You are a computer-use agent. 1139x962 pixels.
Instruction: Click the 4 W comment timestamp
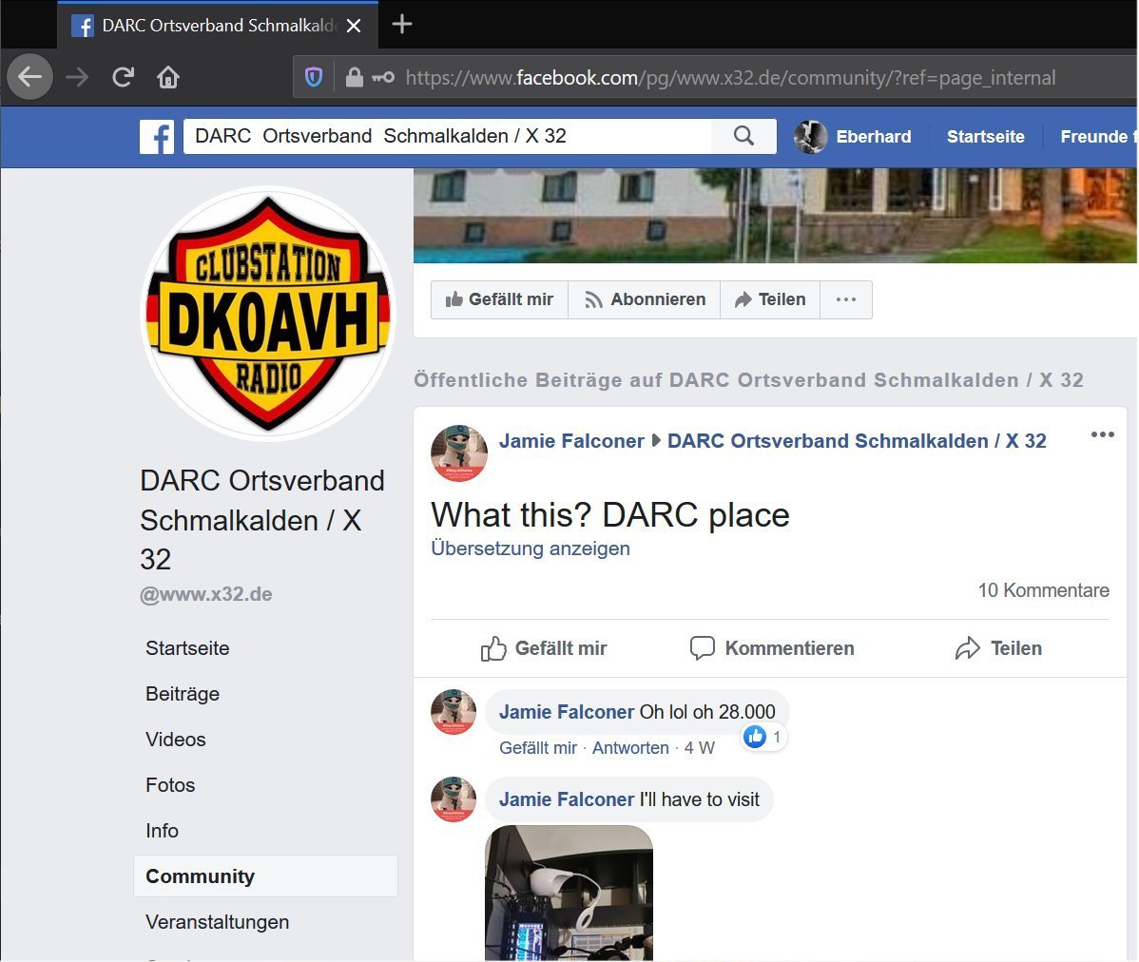tap(700, 748)
